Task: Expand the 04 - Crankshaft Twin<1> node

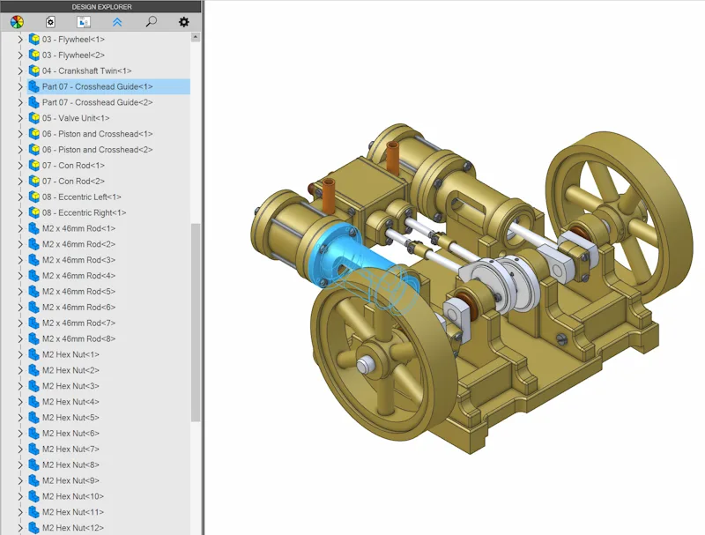Action: coord(20,71)
